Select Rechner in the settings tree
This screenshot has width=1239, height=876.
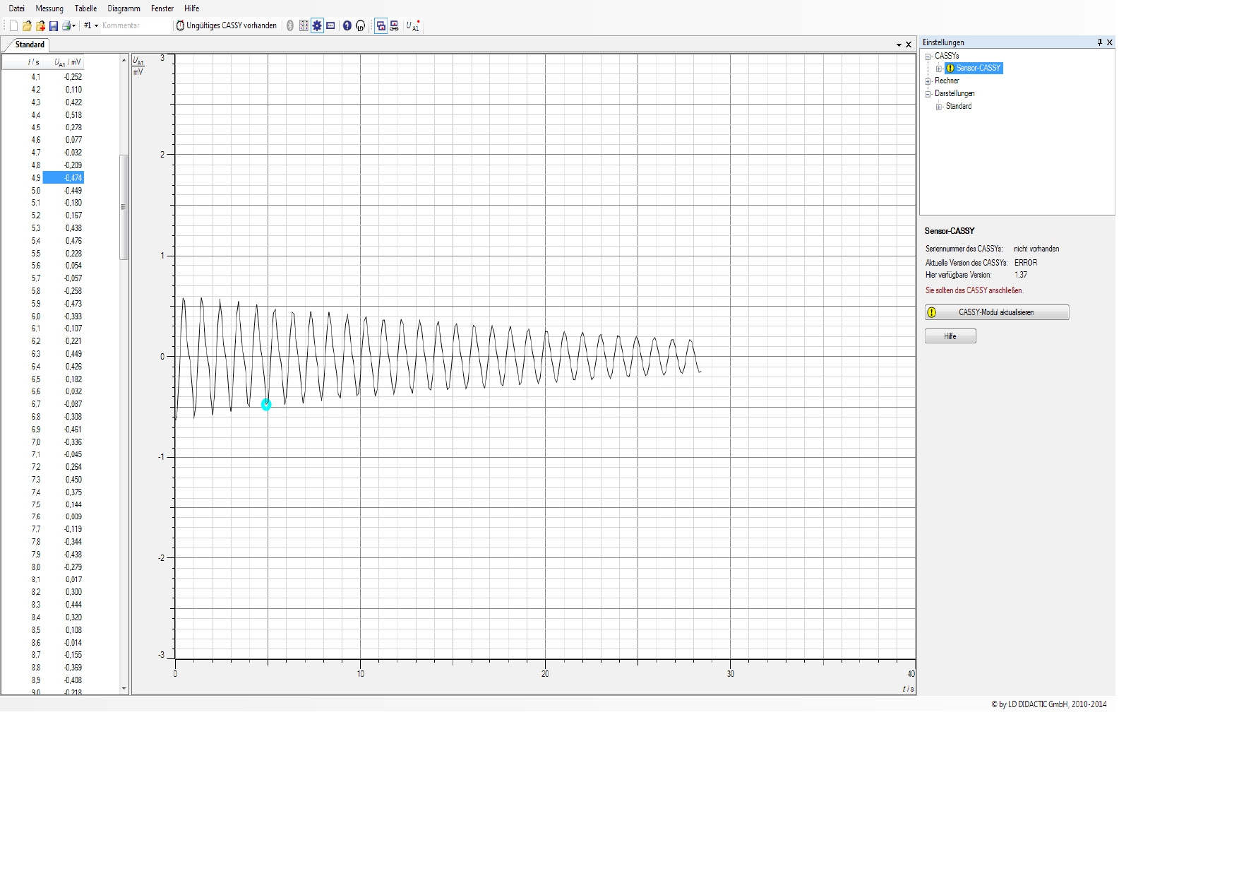click(947, 81)
